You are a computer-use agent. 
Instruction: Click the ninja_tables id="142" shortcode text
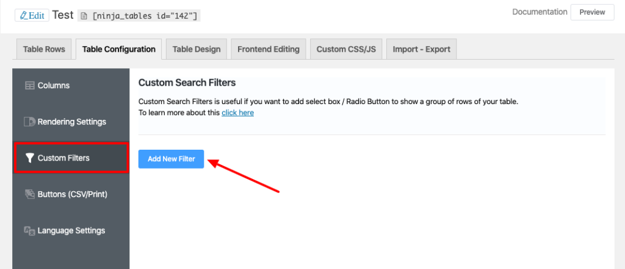[145, 16]
